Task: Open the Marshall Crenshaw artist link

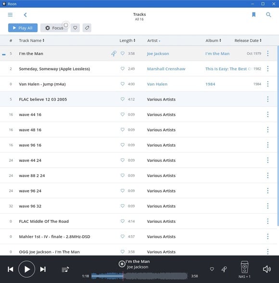Action: (166, 69)
